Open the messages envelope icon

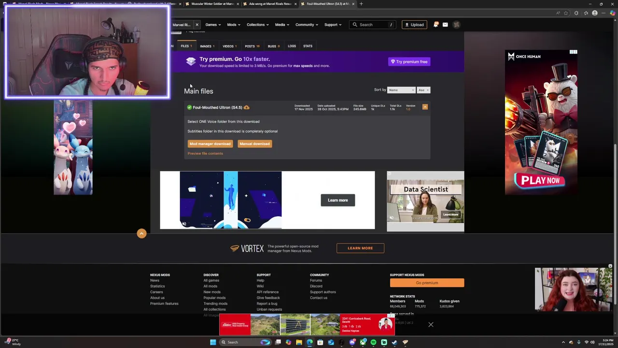pos(445,25)
